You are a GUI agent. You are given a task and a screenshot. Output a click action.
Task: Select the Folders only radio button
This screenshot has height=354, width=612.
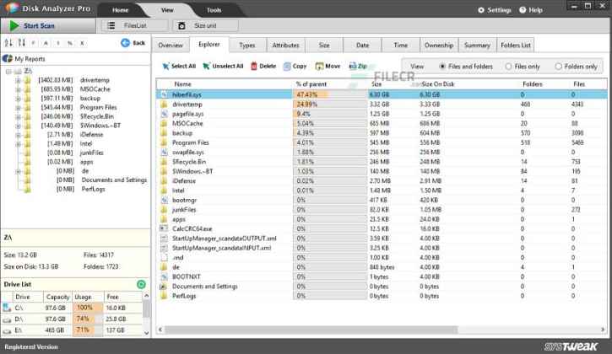pos(557,66)
